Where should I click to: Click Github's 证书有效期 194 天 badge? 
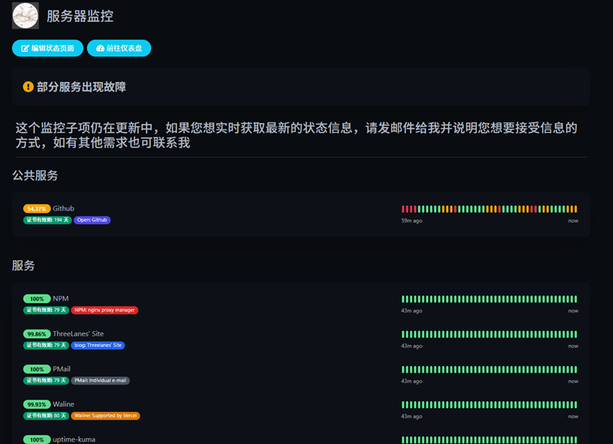[x=47, y=220]
